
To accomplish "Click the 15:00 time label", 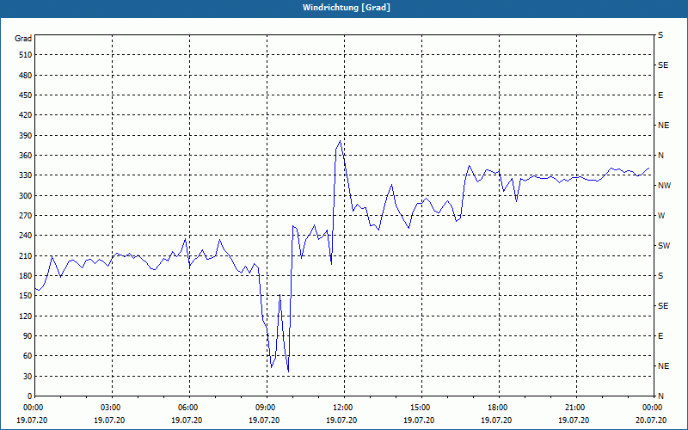I will tap(421, 408).
